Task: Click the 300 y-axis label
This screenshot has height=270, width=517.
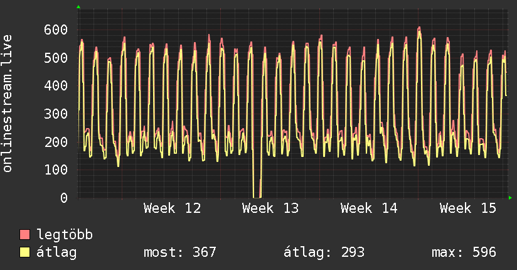Action: tap(56, 114)
